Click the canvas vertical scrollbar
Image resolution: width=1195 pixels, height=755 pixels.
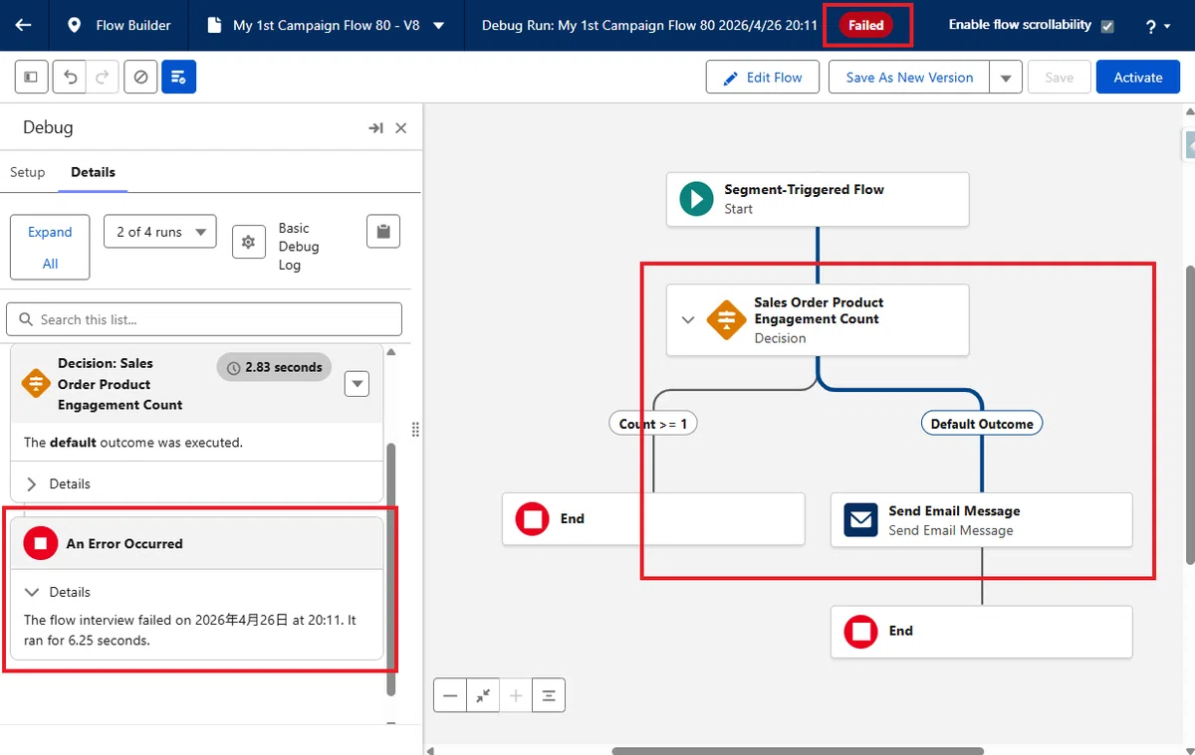point(1190,413)
